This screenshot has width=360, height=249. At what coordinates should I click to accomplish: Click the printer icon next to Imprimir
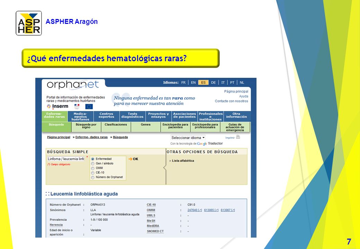click(238, 137)
